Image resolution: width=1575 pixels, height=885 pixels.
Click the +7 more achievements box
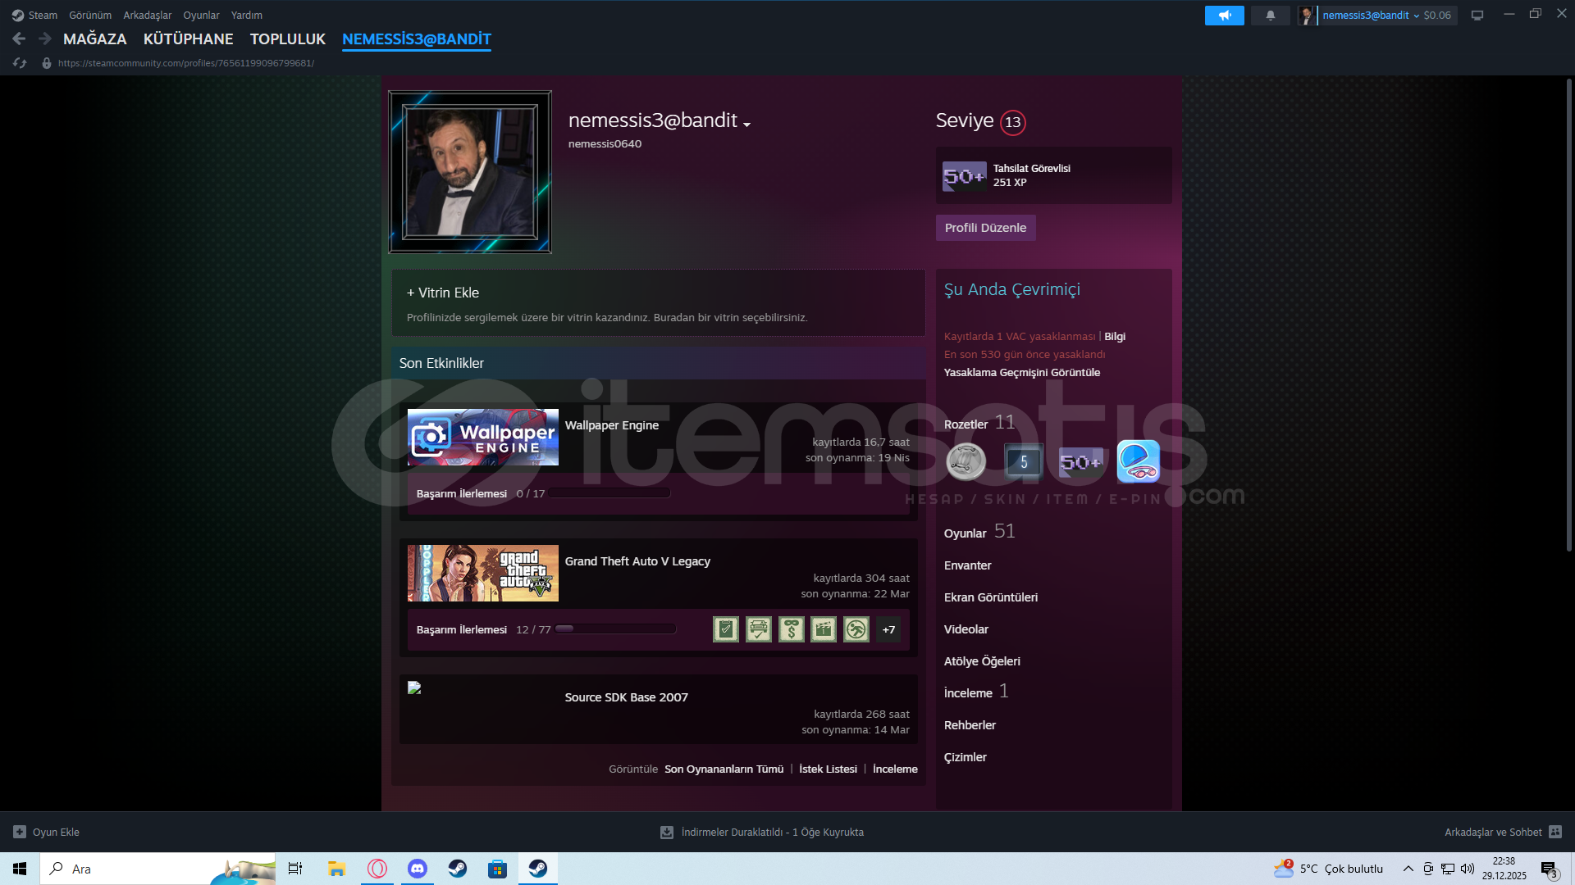(x=888, y=629)
